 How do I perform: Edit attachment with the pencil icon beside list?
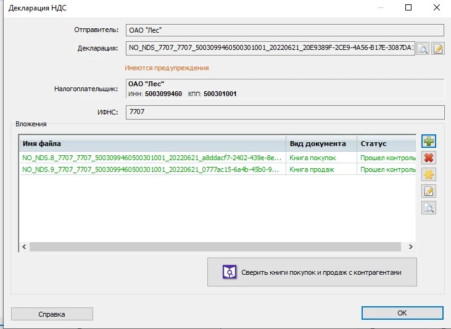pos(429,192)
